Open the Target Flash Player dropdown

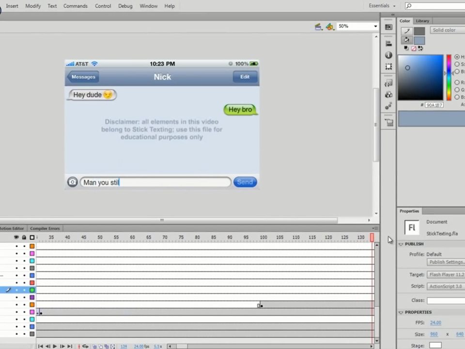coord(446,274)
